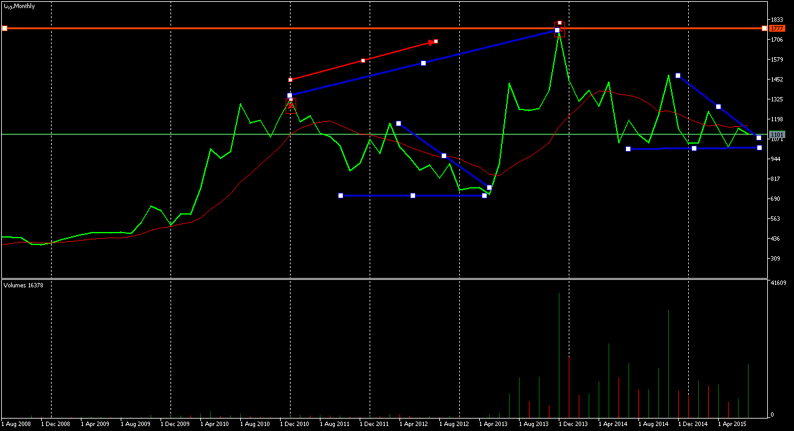The width and height of the screenshot is (794, 431).
Task: Click the Monthly chart title at top left
Action: tap(19, 6)
